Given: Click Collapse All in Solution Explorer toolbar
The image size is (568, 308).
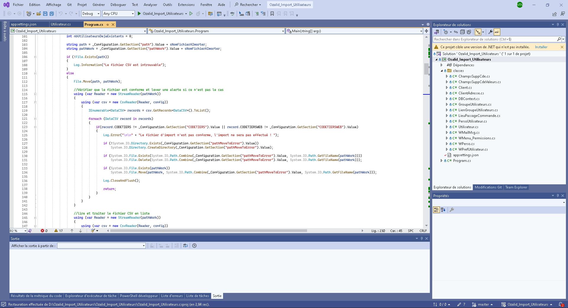Looking at the screenshot, I should pyautogui.click(x=462, y=32).
